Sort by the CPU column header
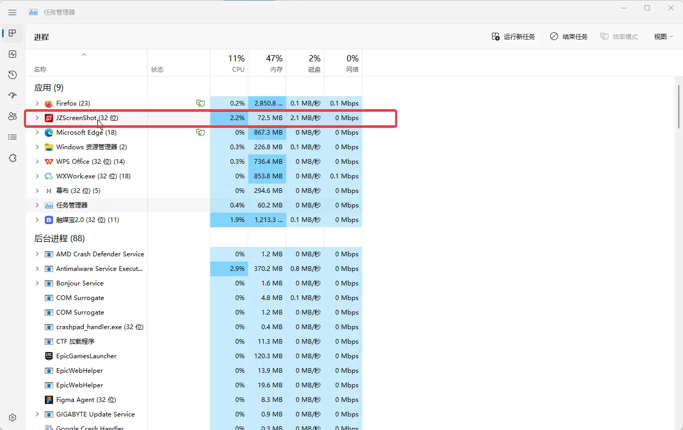This screenshot has width=683, height=430. pos(229,63)
